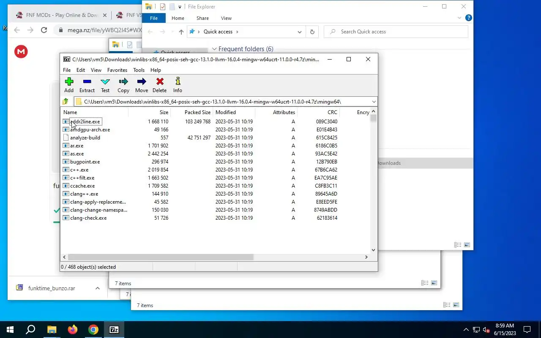Go up one folder level in 7-Zip
The height and width of the screenshot is (338, 541).
coord(66,101)
